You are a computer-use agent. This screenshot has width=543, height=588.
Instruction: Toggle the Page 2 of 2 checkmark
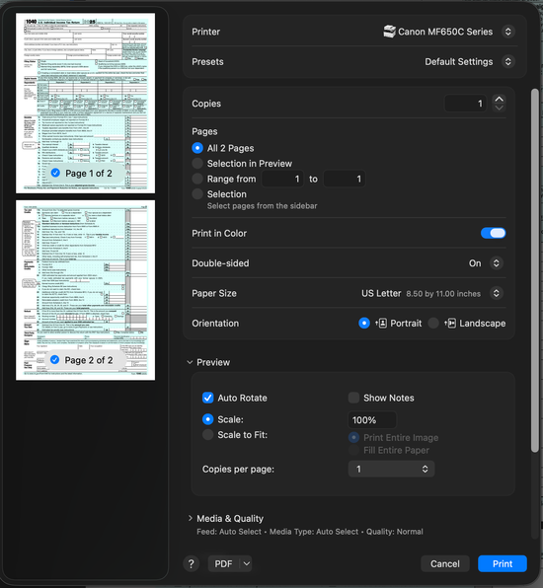tap(54, 360)
